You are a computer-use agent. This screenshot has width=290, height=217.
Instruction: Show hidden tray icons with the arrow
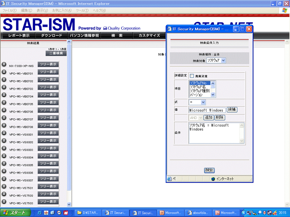(244, 213)
